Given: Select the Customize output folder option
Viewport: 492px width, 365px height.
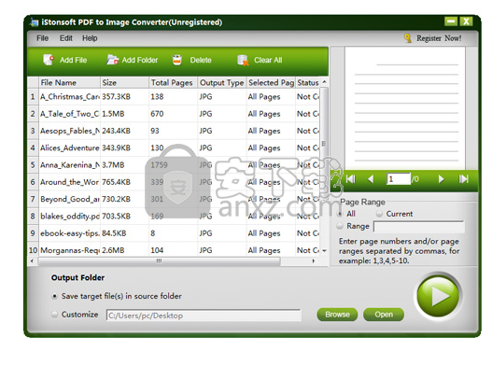Looking at the screenshot, I should [x=54, y=315].
